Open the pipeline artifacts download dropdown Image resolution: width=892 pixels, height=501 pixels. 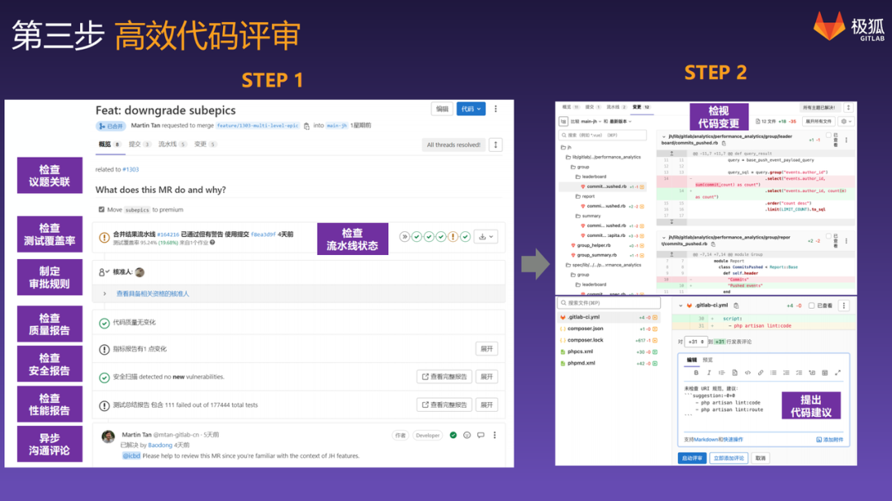pos(486,237)
